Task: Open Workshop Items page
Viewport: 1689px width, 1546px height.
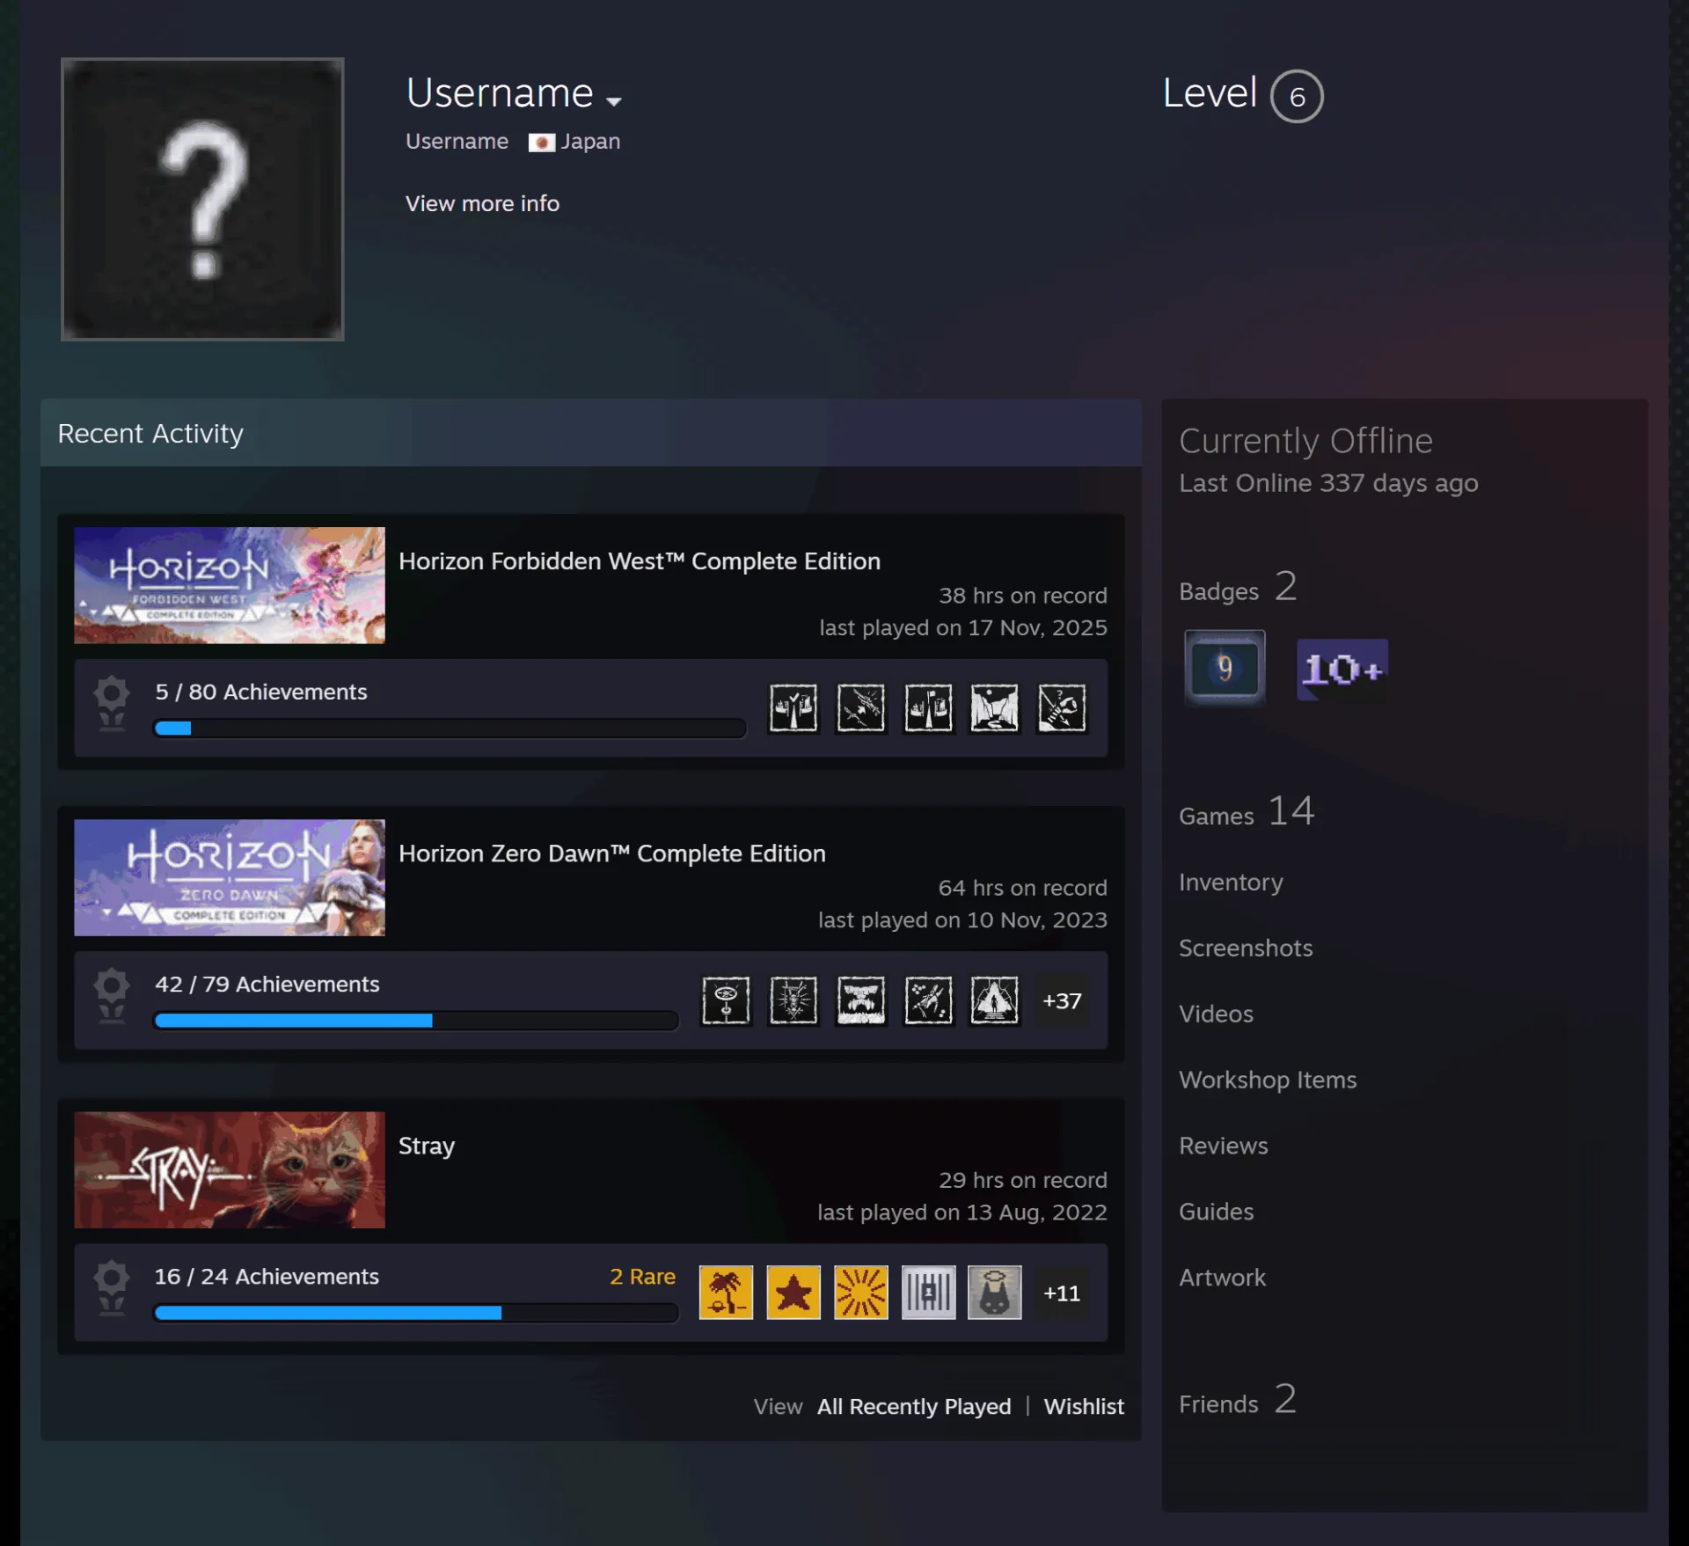Action: [x=1268, y=1080]
